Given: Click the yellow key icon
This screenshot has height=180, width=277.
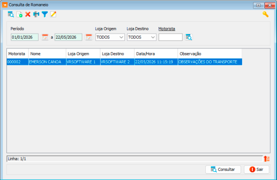Looking at the screenshot, I should pyautogui.click(x=266, y=14).
